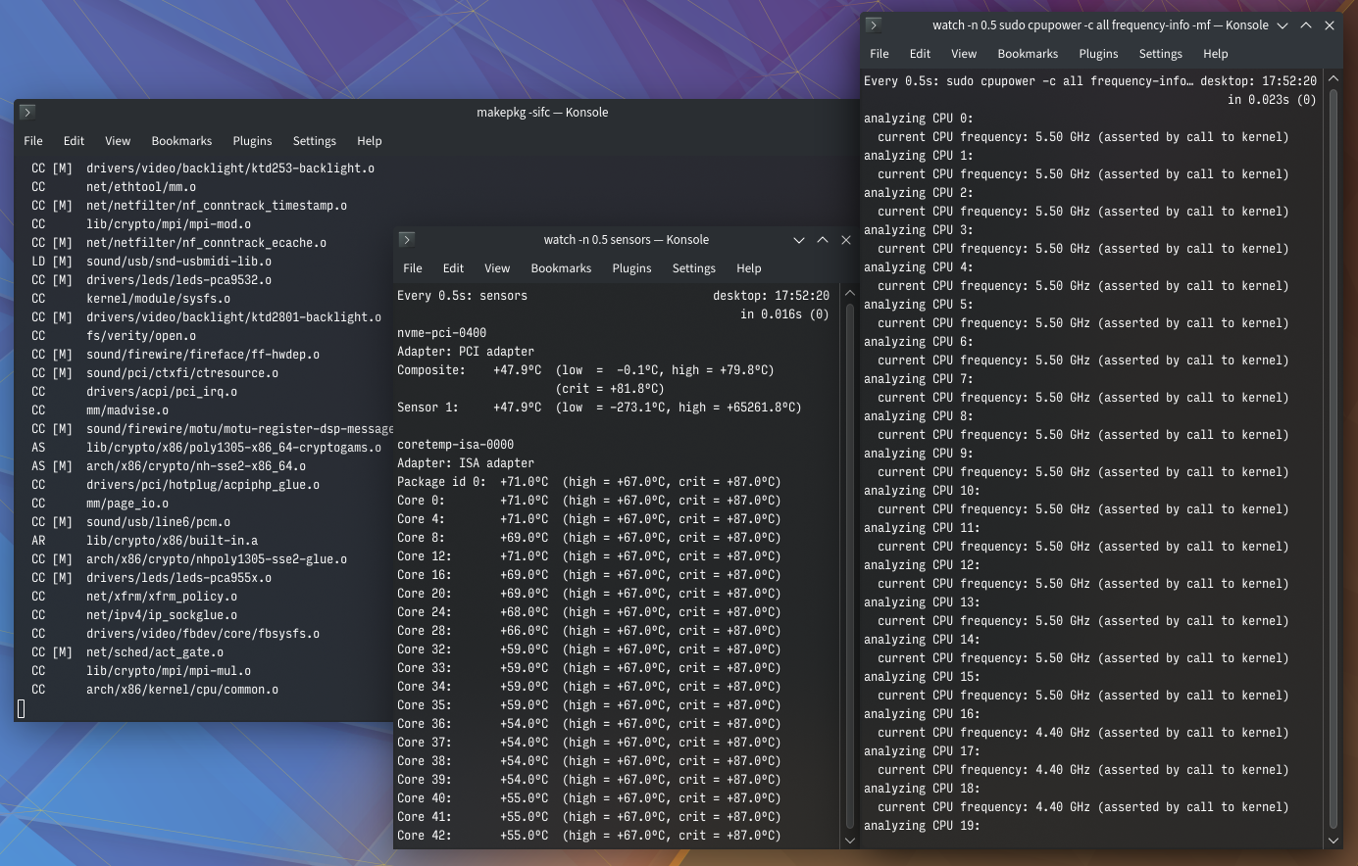This screenshot has width=1358, height=866.
Task: Close the sensors Konsole window
Action: [846, 240]
